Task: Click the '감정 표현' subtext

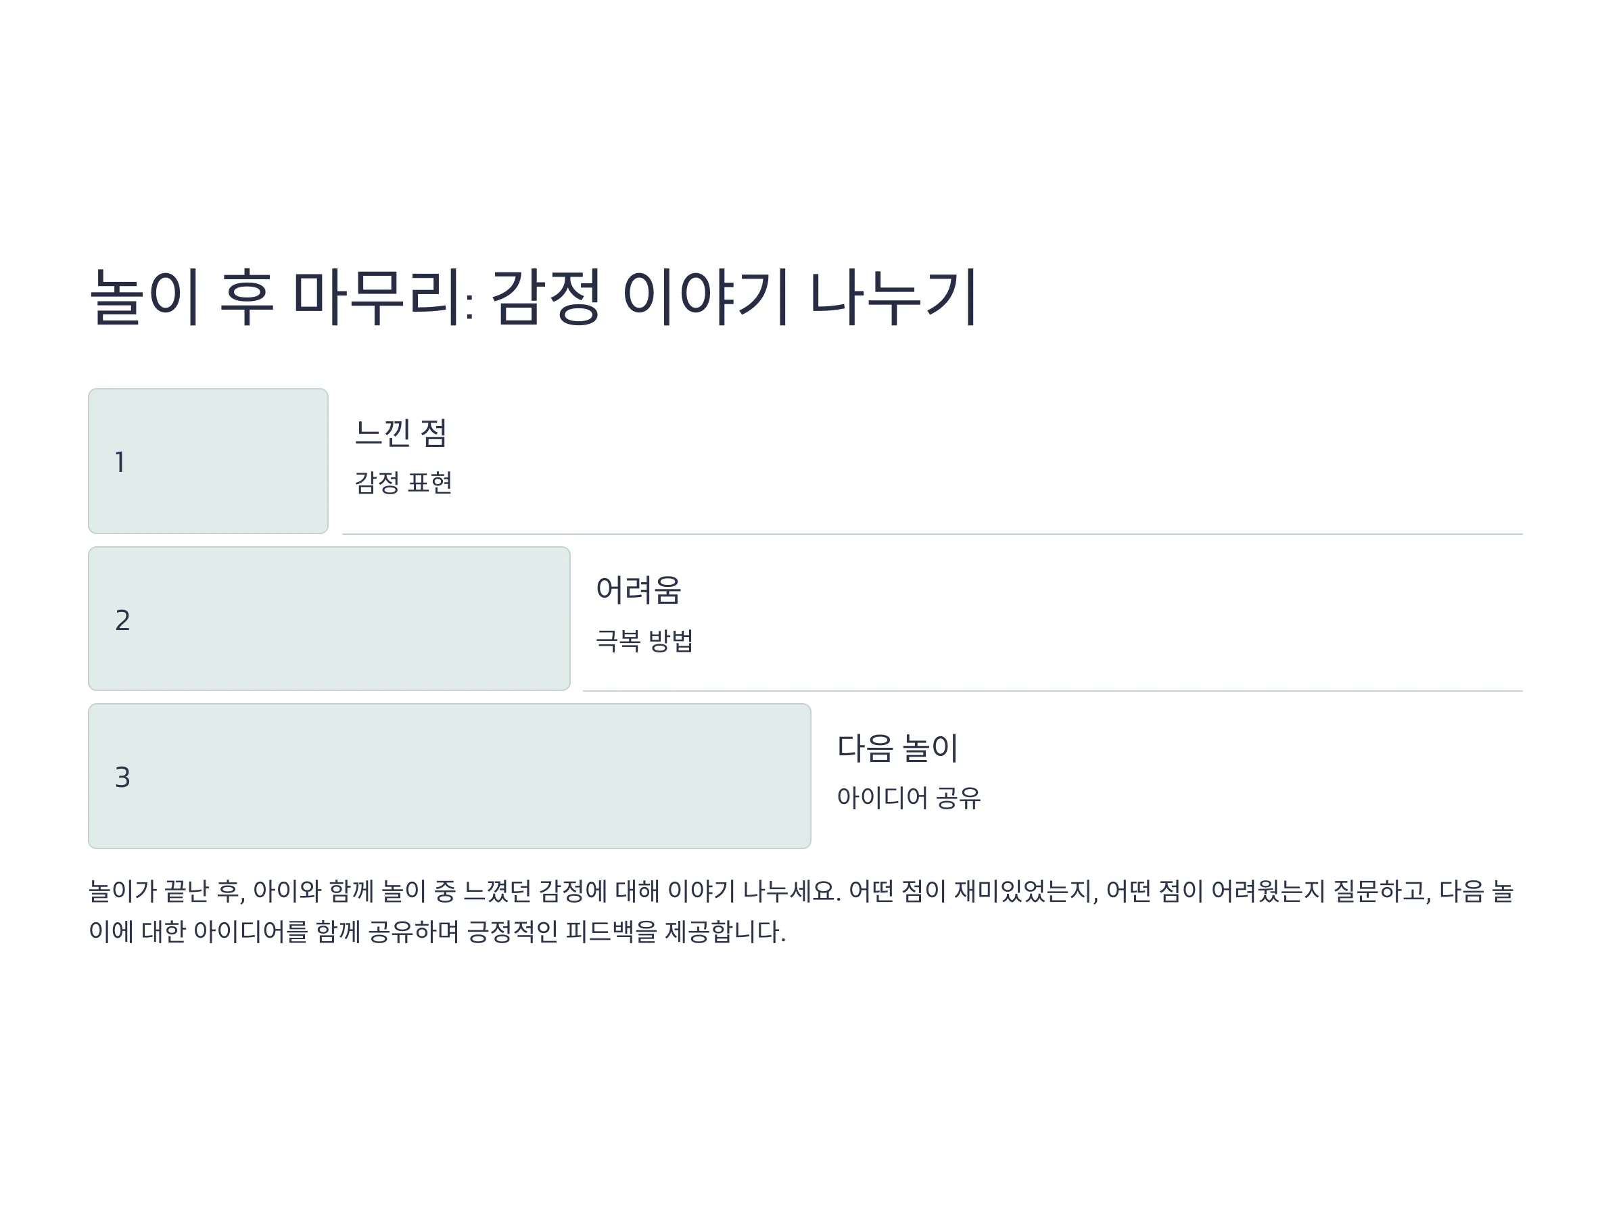Action: [403, 483]
